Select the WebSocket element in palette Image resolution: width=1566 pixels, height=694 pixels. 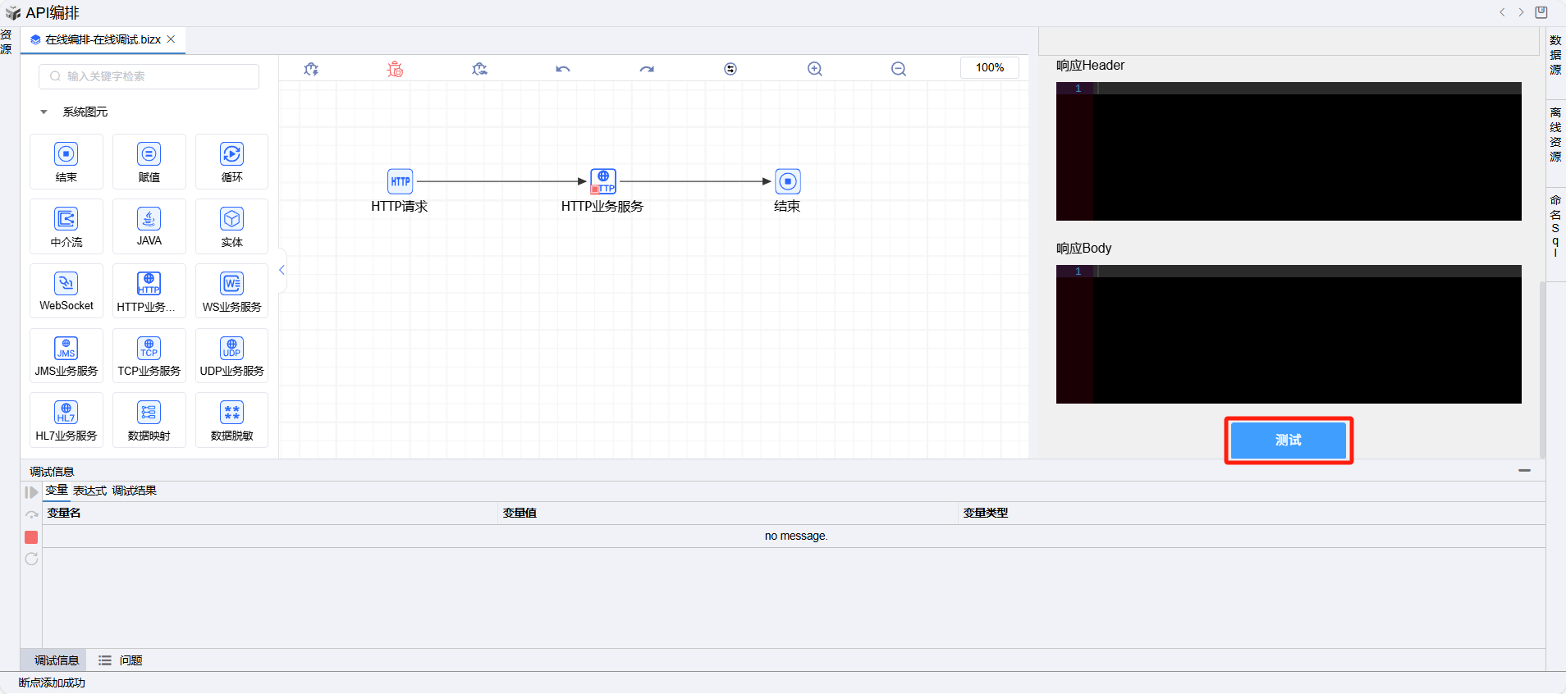point(66,291)
